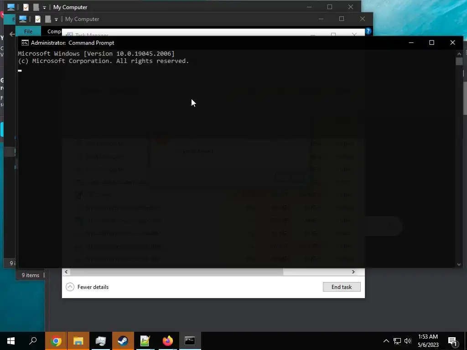Open the notification center icon

[453, 341]
